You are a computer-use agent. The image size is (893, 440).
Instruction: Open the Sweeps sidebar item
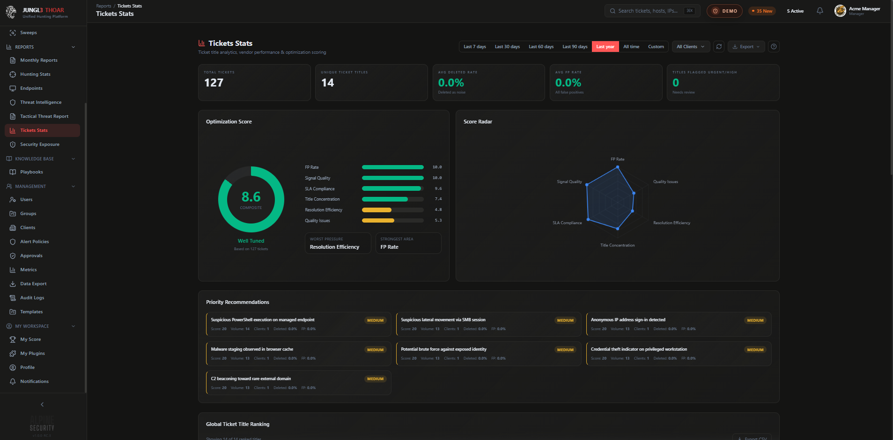pos(42,33)
